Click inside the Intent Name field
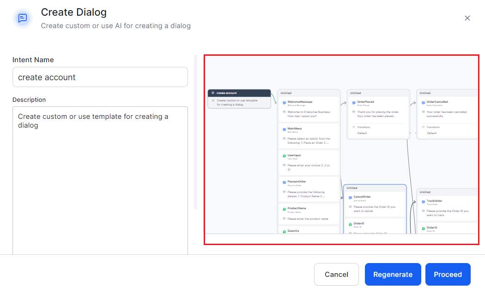 pos(100,77)
